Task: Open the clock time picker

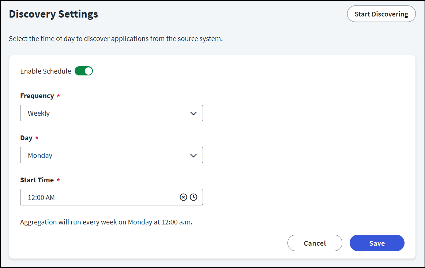Action: click(193, 197)
